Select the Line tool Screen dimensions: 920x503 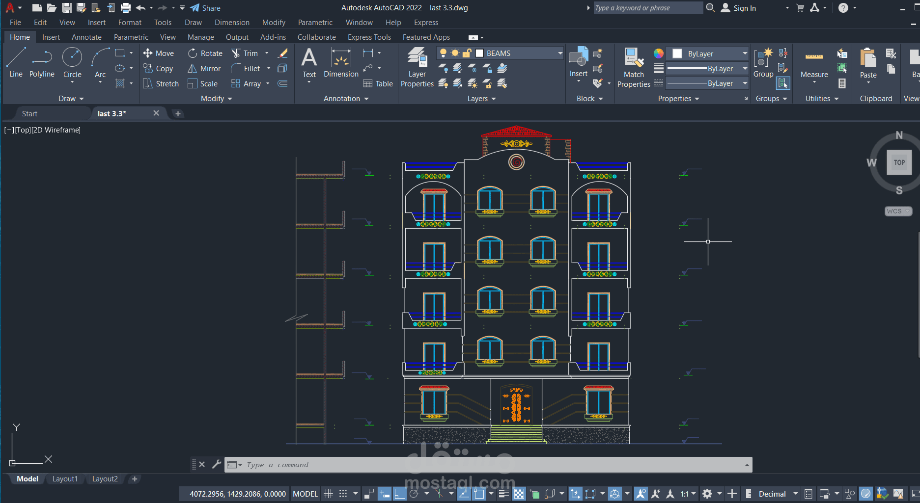(x=16, y=62)
